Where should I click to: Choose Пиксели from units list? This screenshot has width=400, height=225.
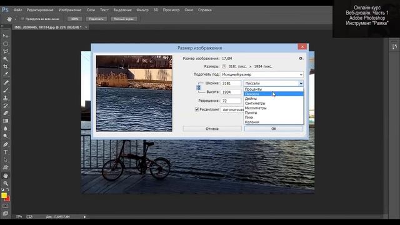click(274, 94)
